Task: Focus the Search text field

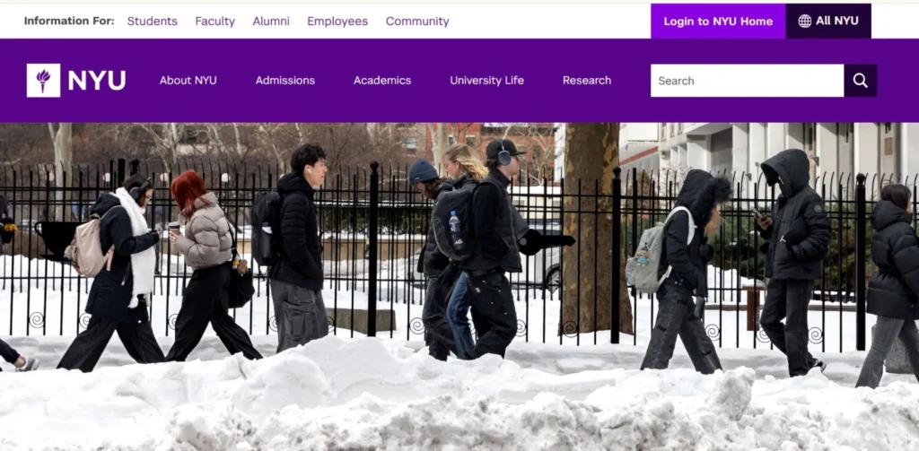Action: tap(746, 81)
